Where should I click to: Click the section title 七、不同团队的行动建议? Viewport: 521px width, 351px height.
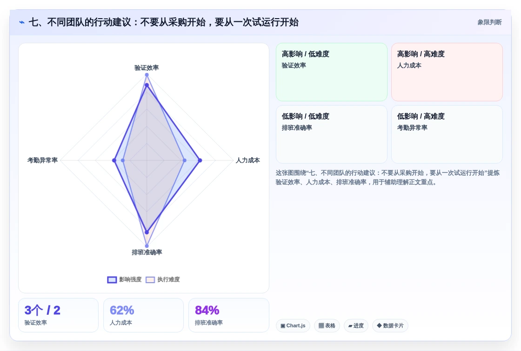click(163, 22)
